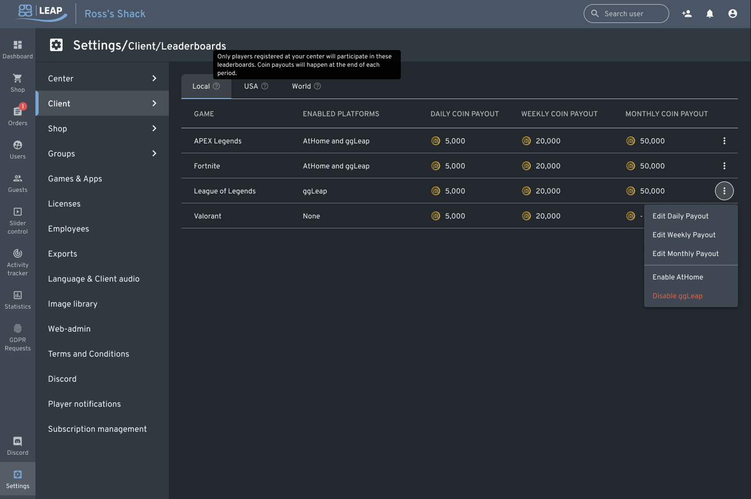Image resolution: width=751 pixels, height=499 pixels.
Task: Enable AtHome for League of Legends
Action: pos(678,277)
